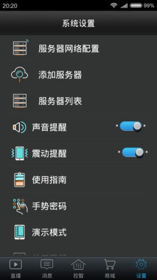
Task: Tap the tablet icon for 演示模式
Action: pyautogui.click(x=20, y=232)
